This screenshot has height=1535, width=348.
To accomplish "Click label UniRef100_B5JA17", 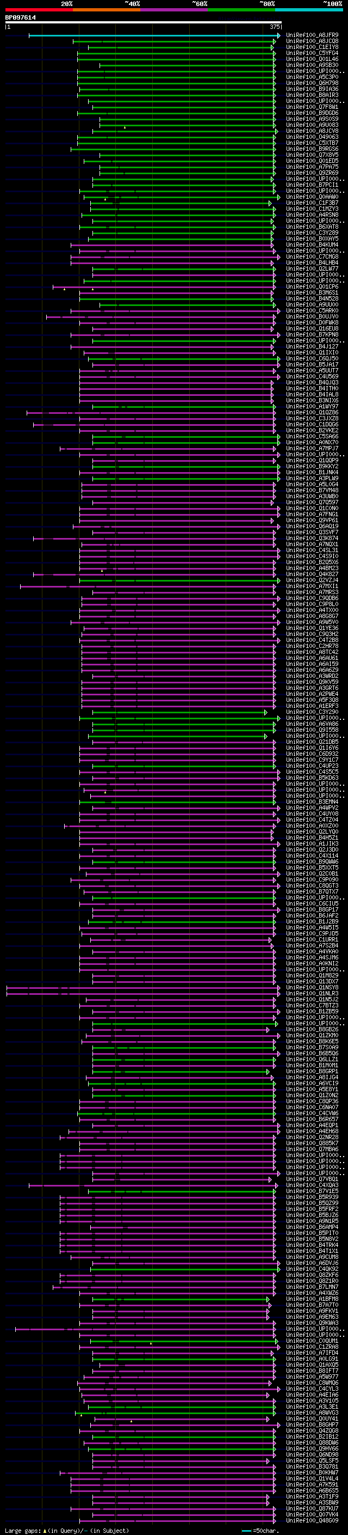I will (x=312, y=364).
